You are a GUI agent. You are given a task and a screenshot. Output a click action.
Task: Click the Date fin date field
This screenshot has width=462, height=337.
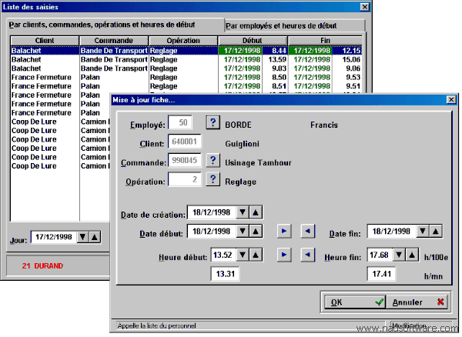pyautogui.click(x=392, y=232)
